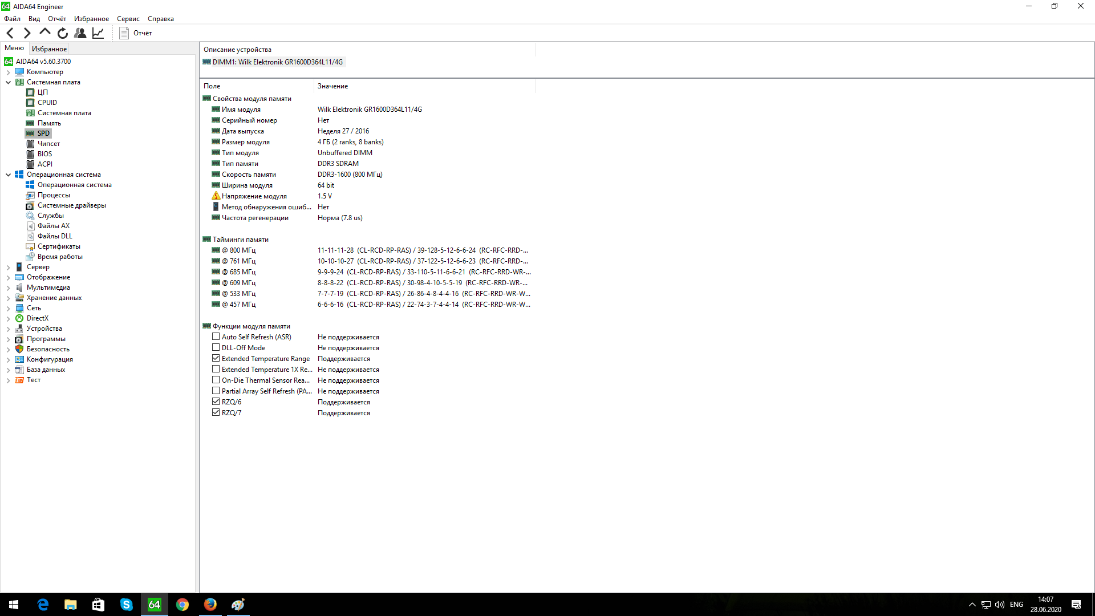Switch to the Избранное sidebar tab
This screenshot has width=1095, height=616.
point(49,49)
